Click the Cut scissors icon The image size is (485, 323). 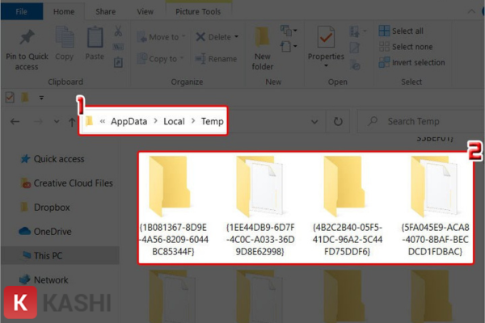point(118,31)
